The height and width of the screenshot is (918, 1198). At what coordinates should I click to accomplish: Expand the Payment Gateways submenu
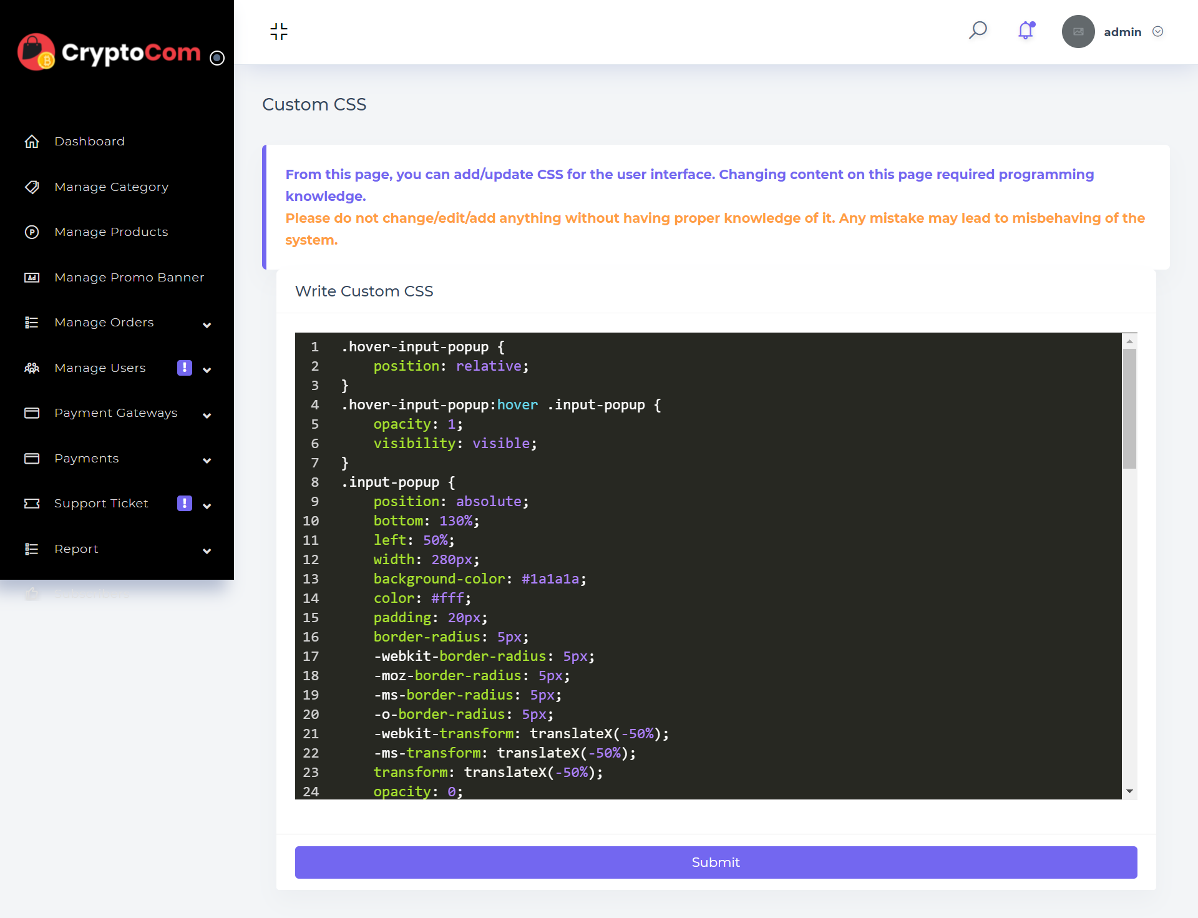click(207, 415)
